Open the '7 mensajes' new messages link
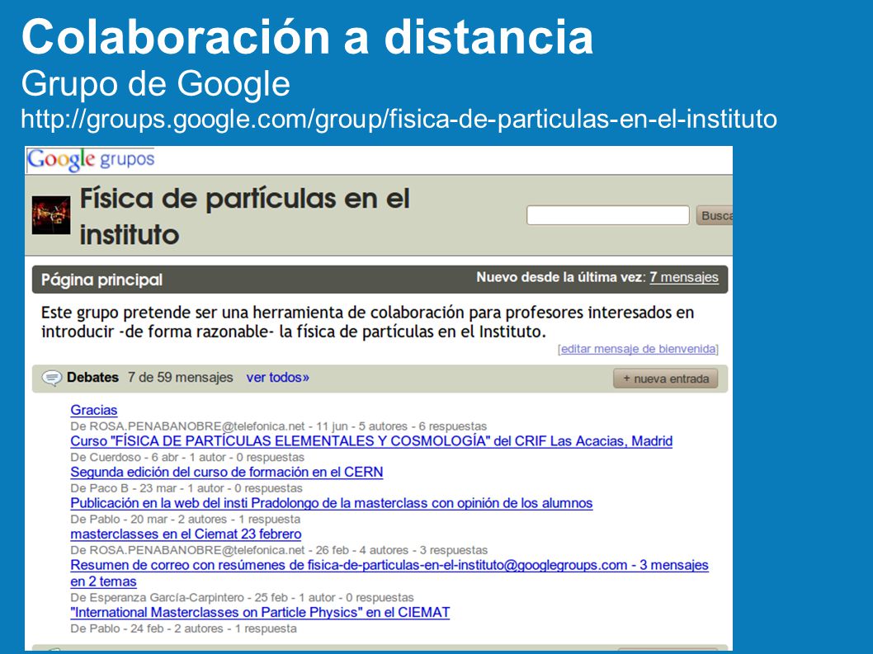This screenshot has height=654, width=873. (684, 277)
